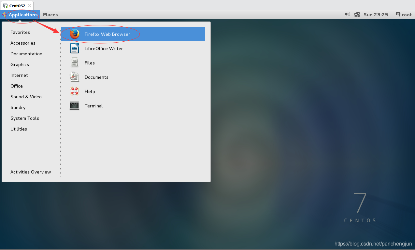Open Activities Overview
Screen dimensions: 415x250
31,172
